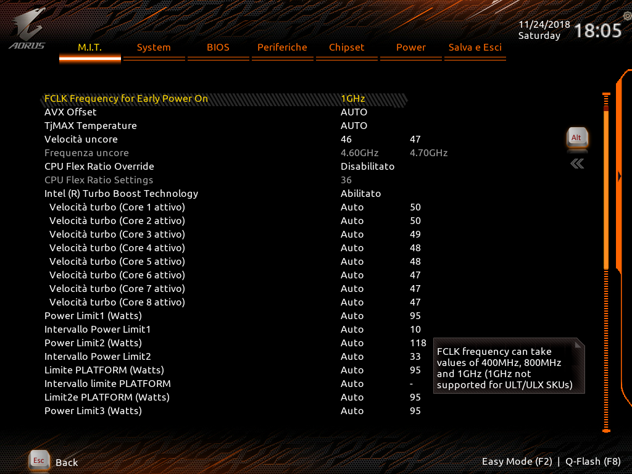Image resolution: width=632 pixels, height=474 pixels.
Task: Select the CPU Flex Ratio Override label
Action: (99, 167)
